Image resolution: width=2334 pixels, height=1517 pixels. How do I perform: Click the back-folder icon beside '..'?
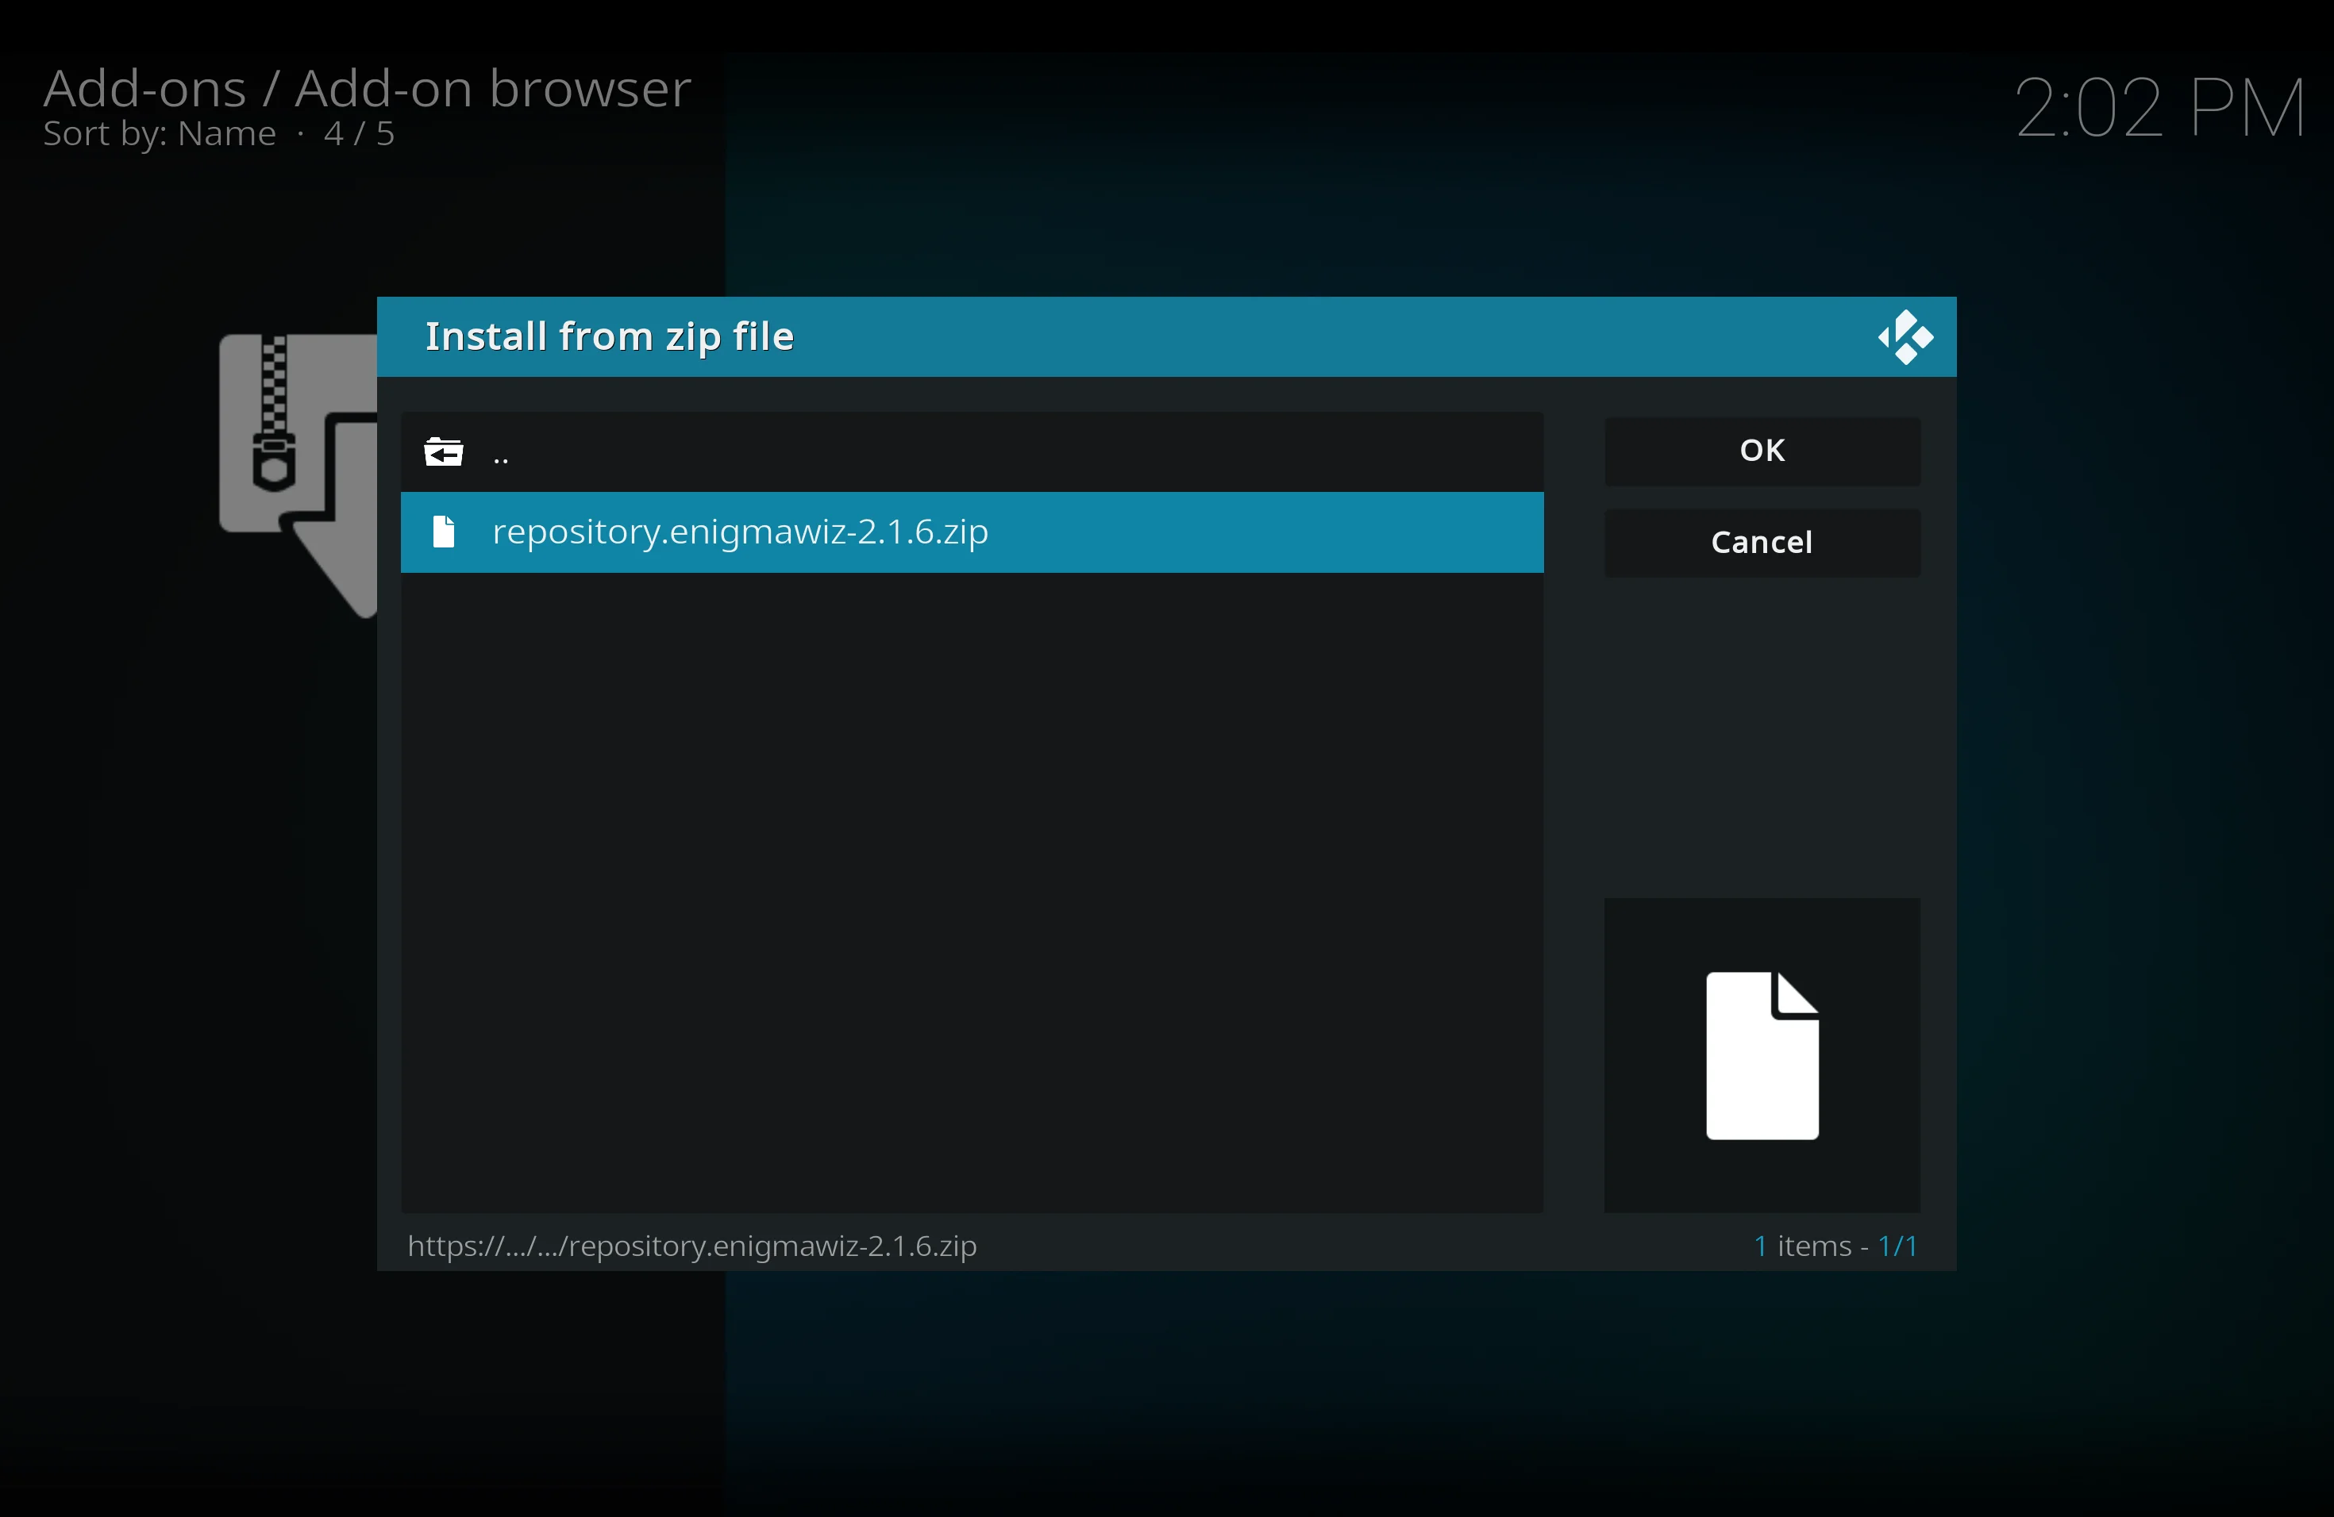pos(443,451)
